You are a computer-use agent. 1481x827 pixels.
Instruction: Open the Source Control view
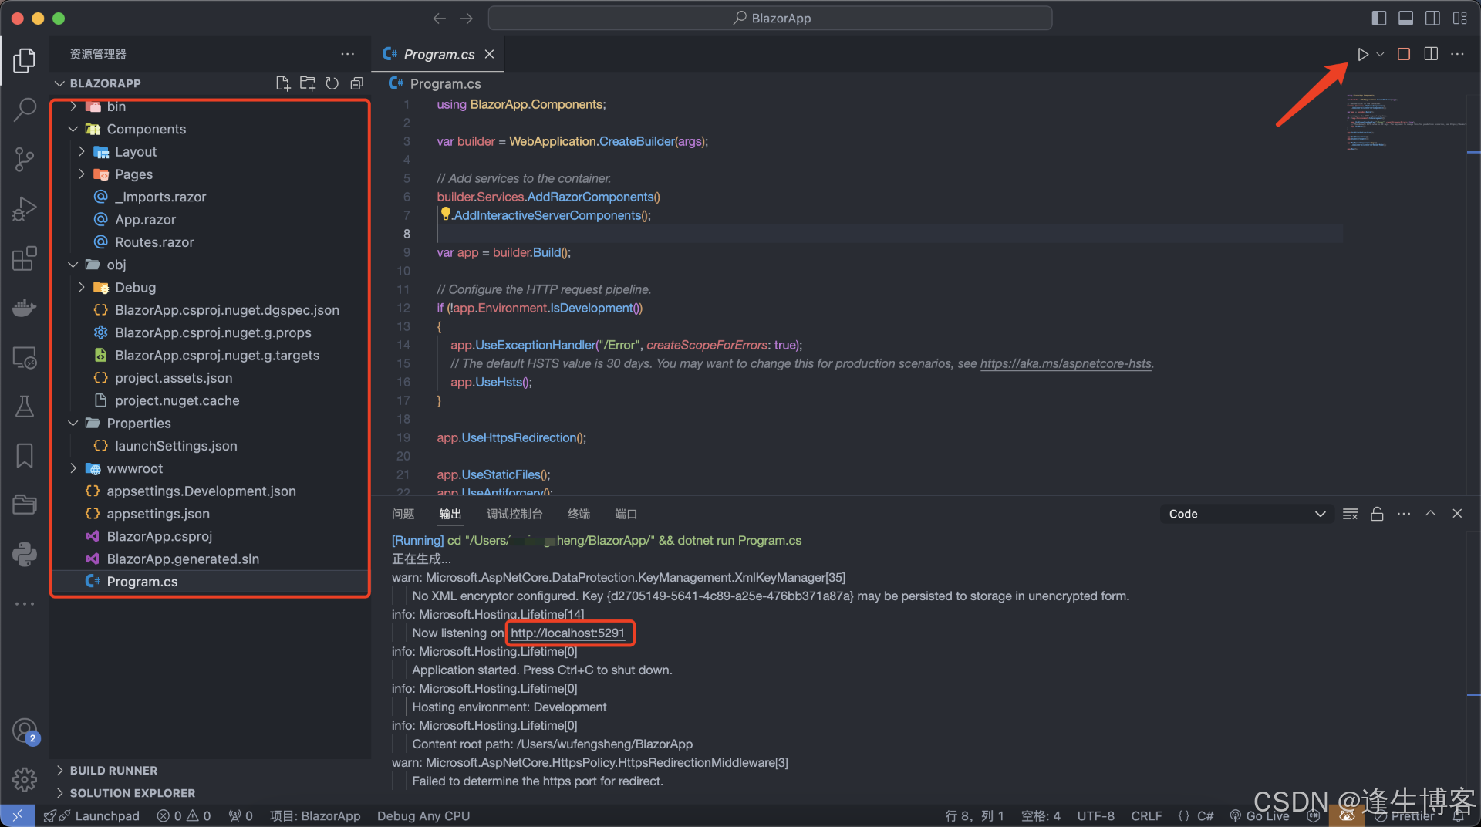24,159
